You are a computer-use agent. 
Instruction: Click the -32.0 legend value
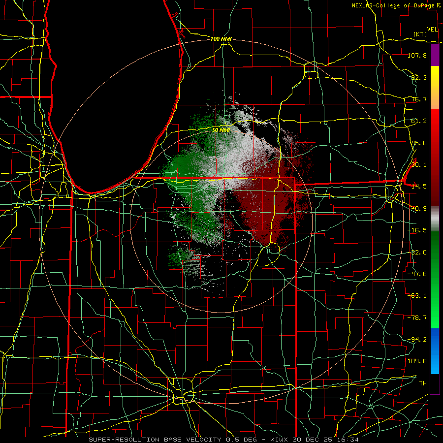point(417,253)
